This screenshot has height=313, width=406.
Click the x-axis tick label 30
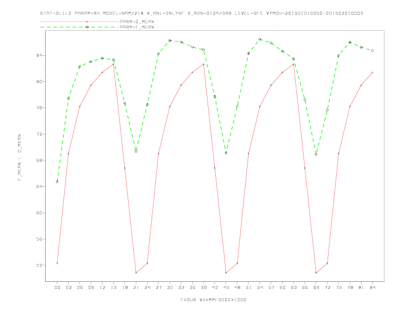click(170, 287)
